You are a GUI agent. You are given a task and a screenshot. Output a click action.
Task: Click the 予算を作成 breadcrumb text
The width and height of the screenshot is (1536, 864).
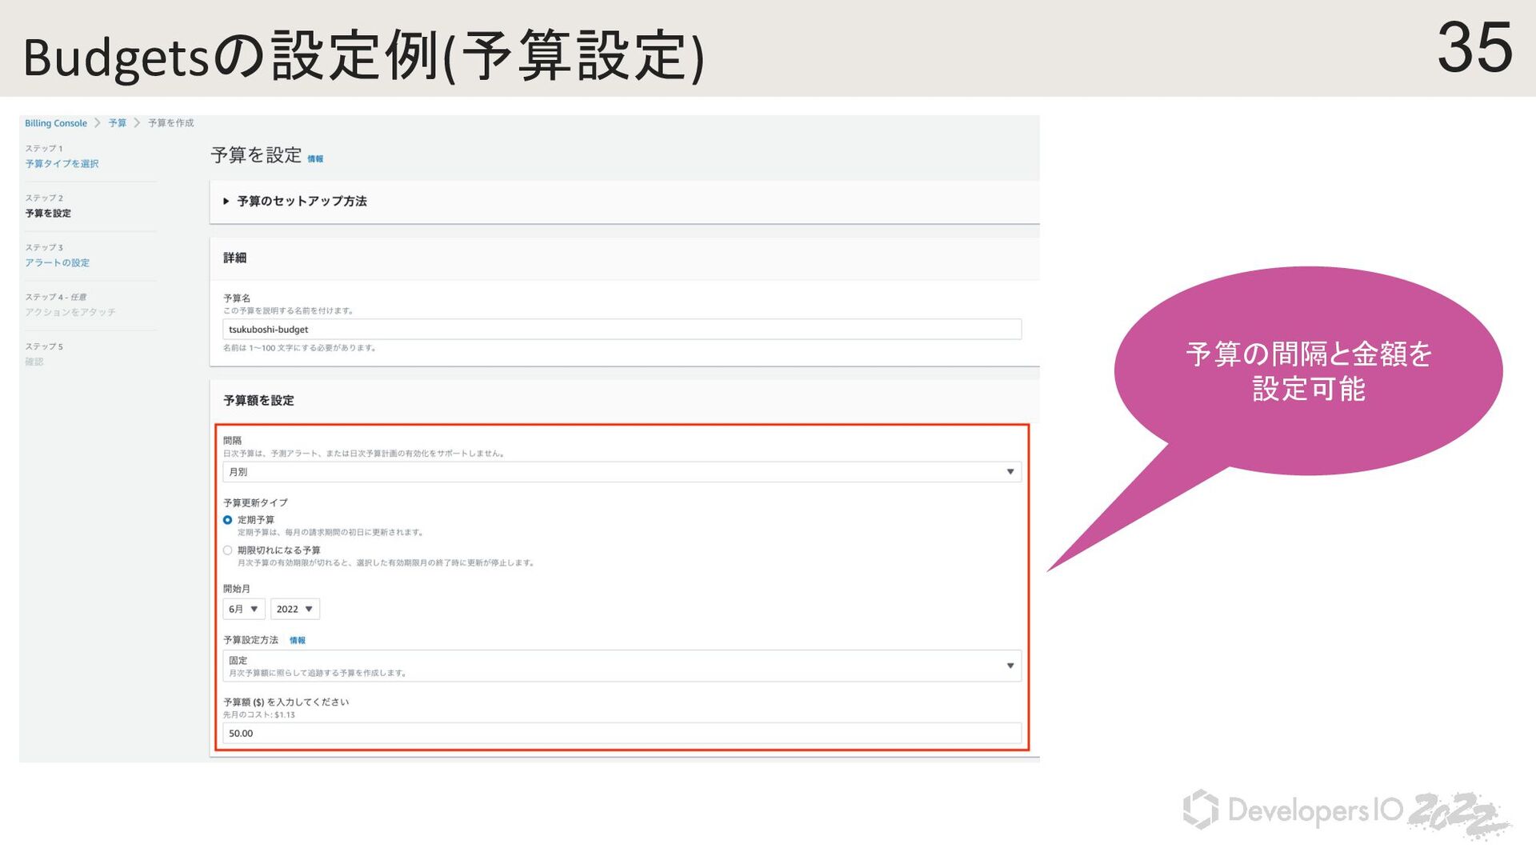coord(171,123)
